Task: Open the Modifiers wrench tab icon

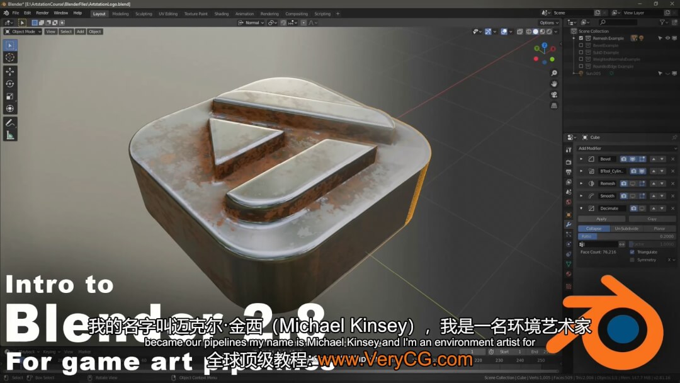Action: tap(569, 224)
